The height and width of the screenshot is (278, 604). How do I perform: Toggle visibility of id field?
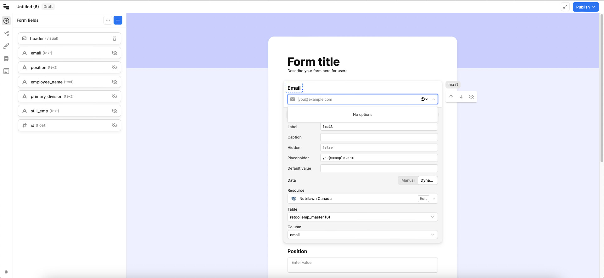115,125
